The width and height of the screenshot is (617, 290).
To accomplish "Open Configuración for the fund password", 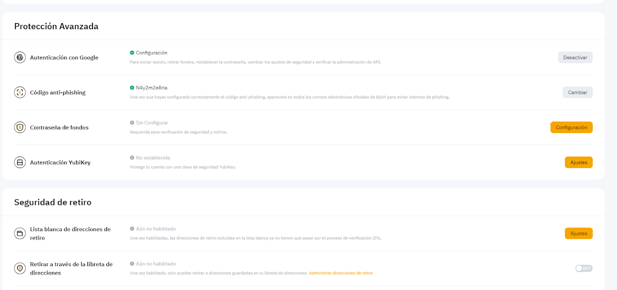I will [571, 127].
